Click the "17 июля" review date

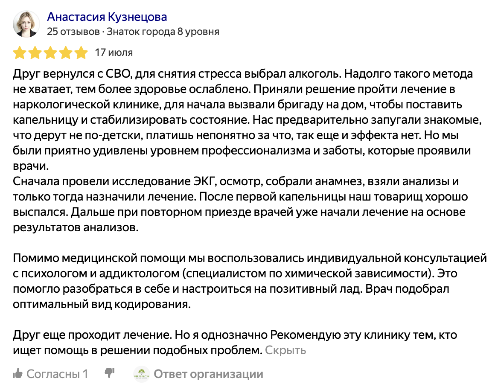(x=114, y=52)
